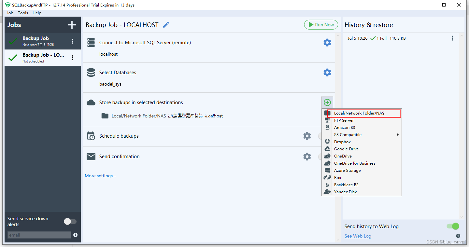Click the server icon beside Connect to SQL Server
This screenshot has height=247, width=469.
[x=91, y=43]
